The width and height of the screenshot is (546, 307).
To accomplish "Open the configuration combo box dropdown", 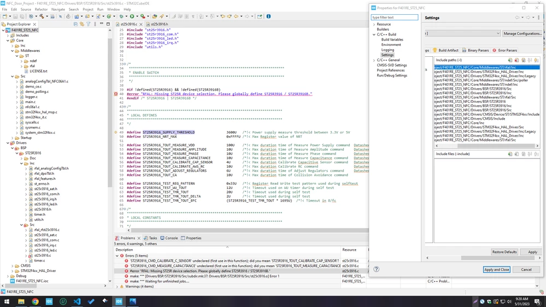I will coord(498,33).
